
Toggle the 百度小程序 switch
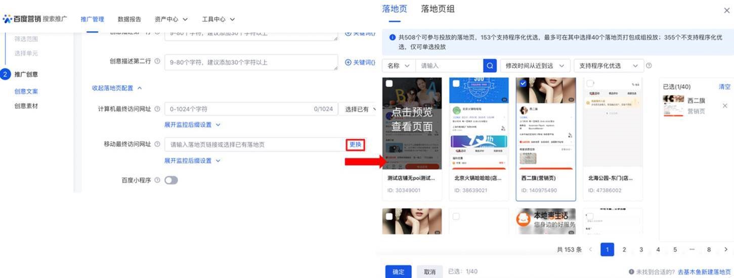click(x=171, y=180)
